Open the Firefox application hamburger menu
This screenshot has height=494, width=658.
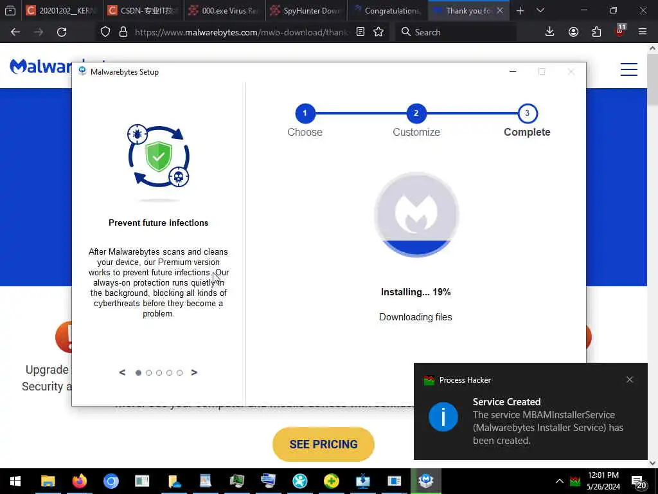tap(643, 32)
